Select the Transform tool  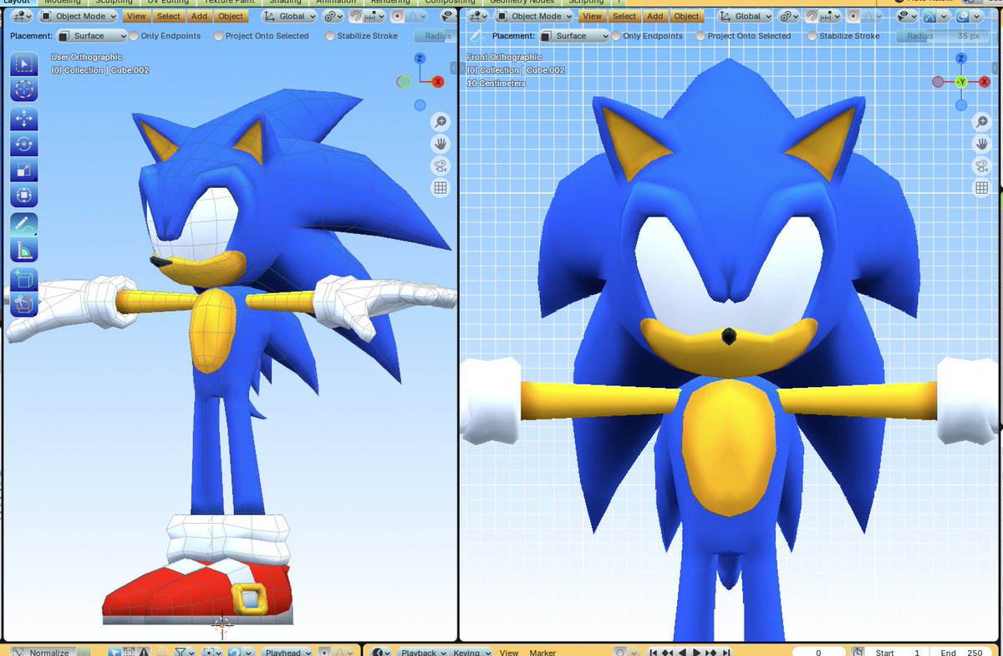(23, 196)
